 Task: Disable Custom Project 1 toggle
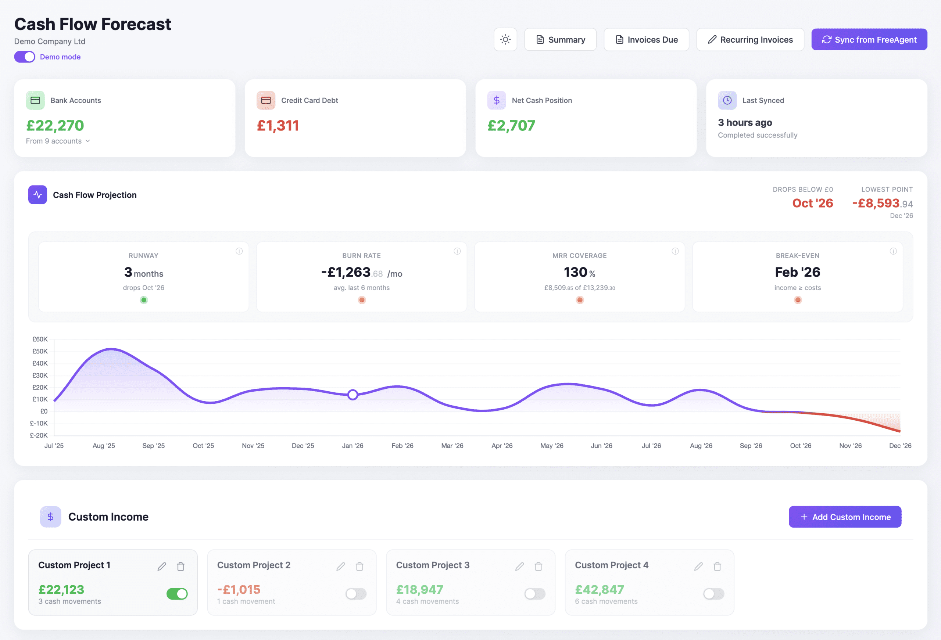click(x=177, y=593)
